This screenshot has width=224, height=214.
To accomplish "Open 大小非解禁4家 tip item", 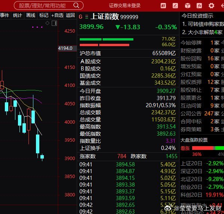I will point(202,32).
